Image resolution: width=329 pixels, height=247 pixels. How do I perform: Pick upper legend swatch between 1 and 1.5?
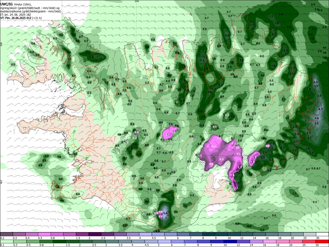[69, 234]
